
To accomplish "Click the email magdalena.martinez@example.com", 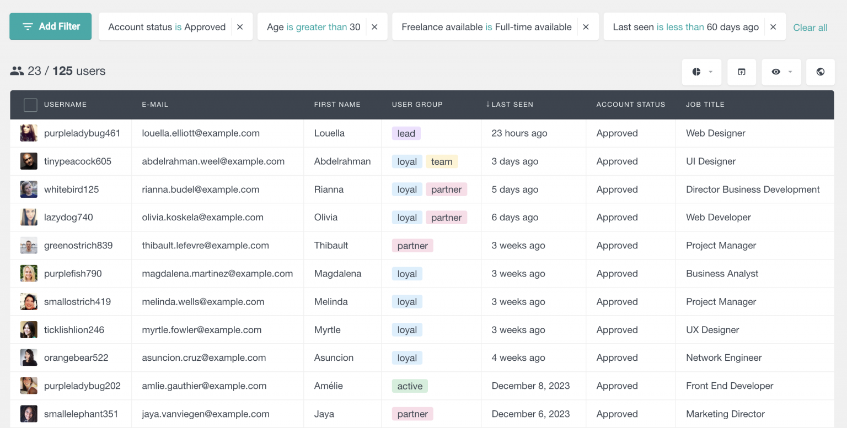I will click(217, 273).
